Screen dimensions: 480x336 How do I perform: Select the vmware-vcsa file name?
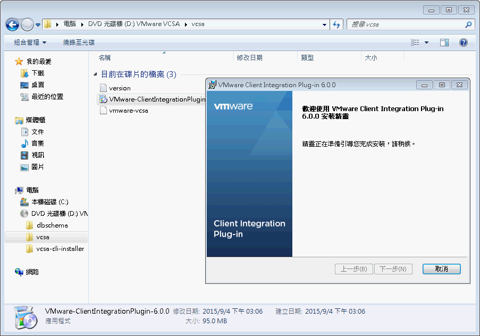[x=129, y=111]
